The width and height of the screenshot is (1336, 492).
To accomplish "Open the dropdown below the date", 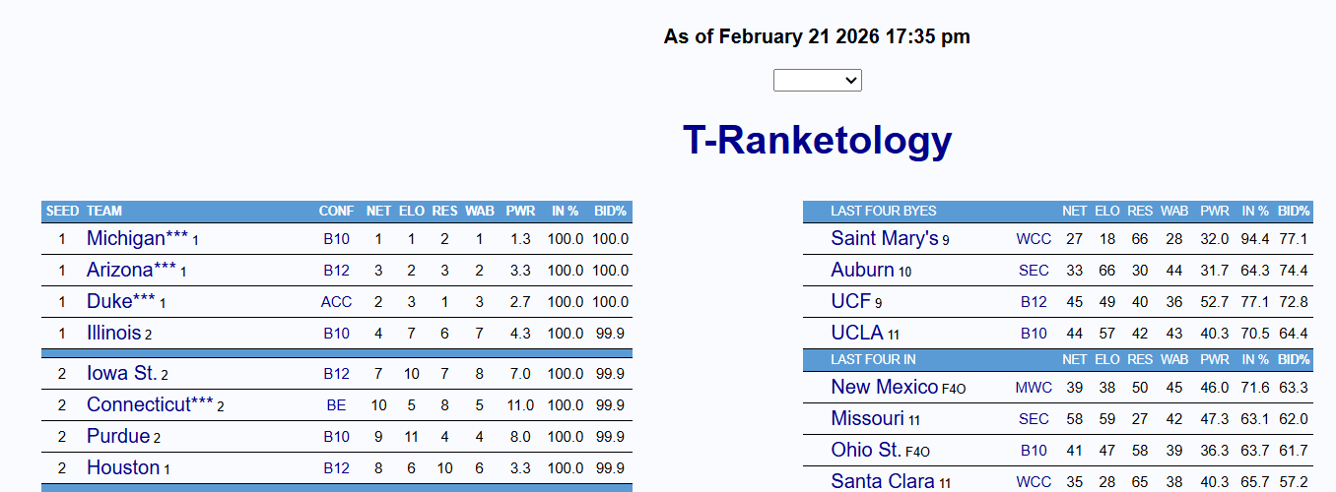I will 817,80.
